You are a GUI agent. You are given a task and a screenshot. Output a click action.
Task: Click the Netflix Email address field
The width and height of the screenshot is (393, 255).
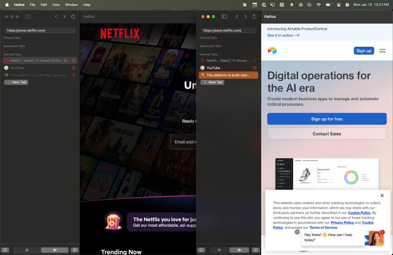coord(184,142)
